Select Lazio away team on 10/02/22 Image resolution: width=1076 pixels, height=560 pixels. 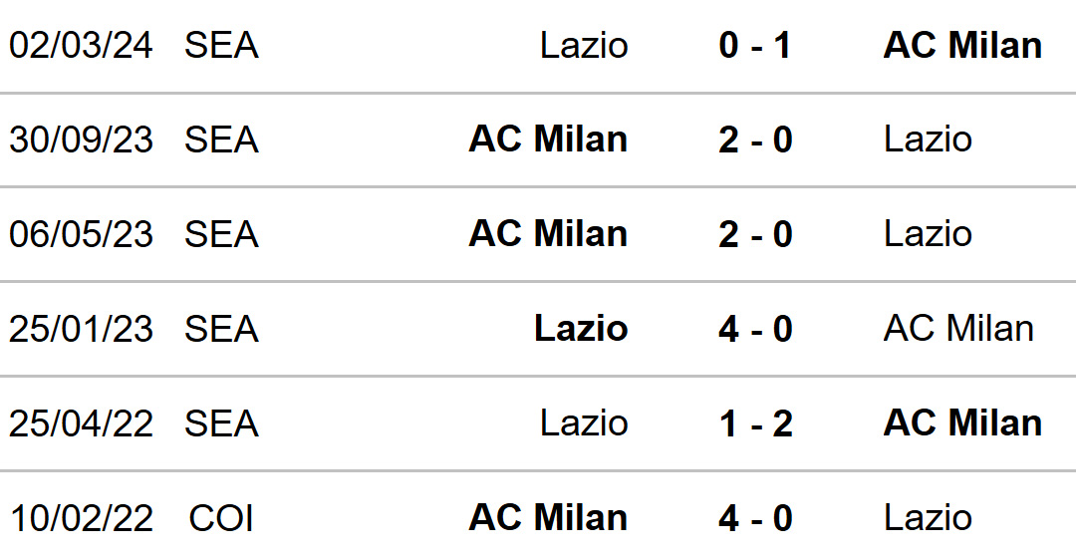coord(928,518)
